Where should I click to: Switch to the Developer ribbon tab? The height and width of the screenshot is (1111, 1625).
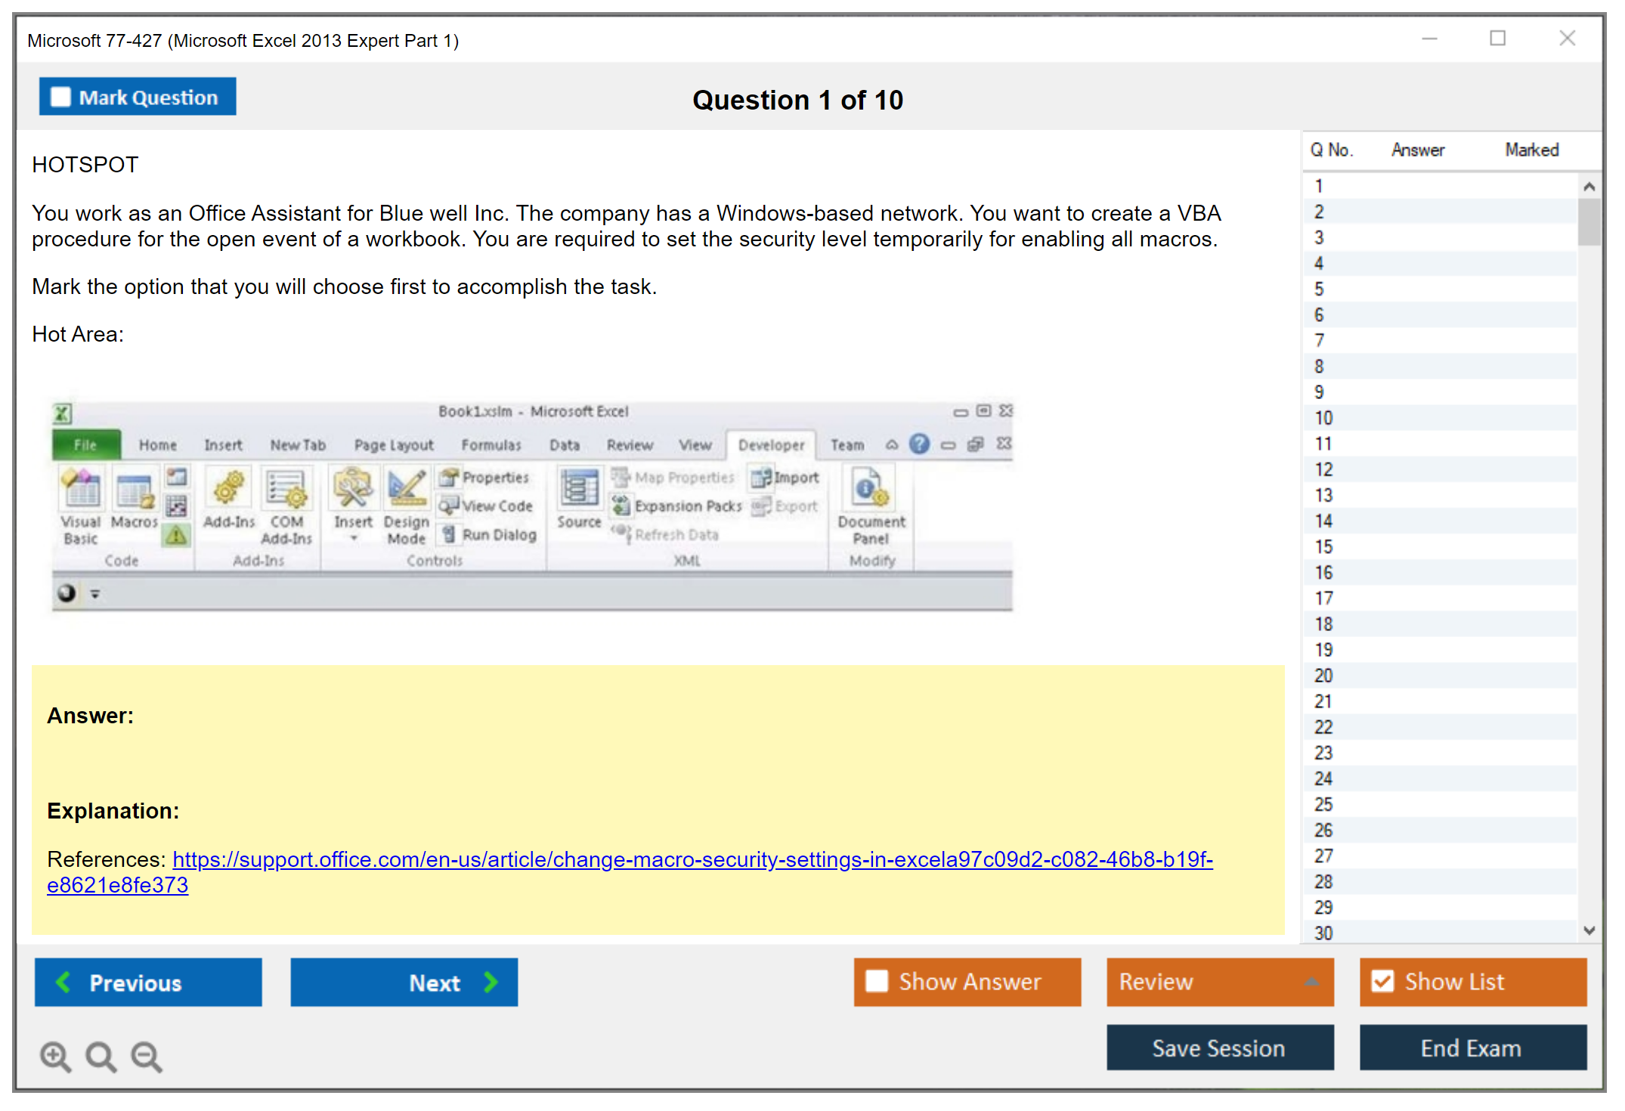click(x=771, y=445)
